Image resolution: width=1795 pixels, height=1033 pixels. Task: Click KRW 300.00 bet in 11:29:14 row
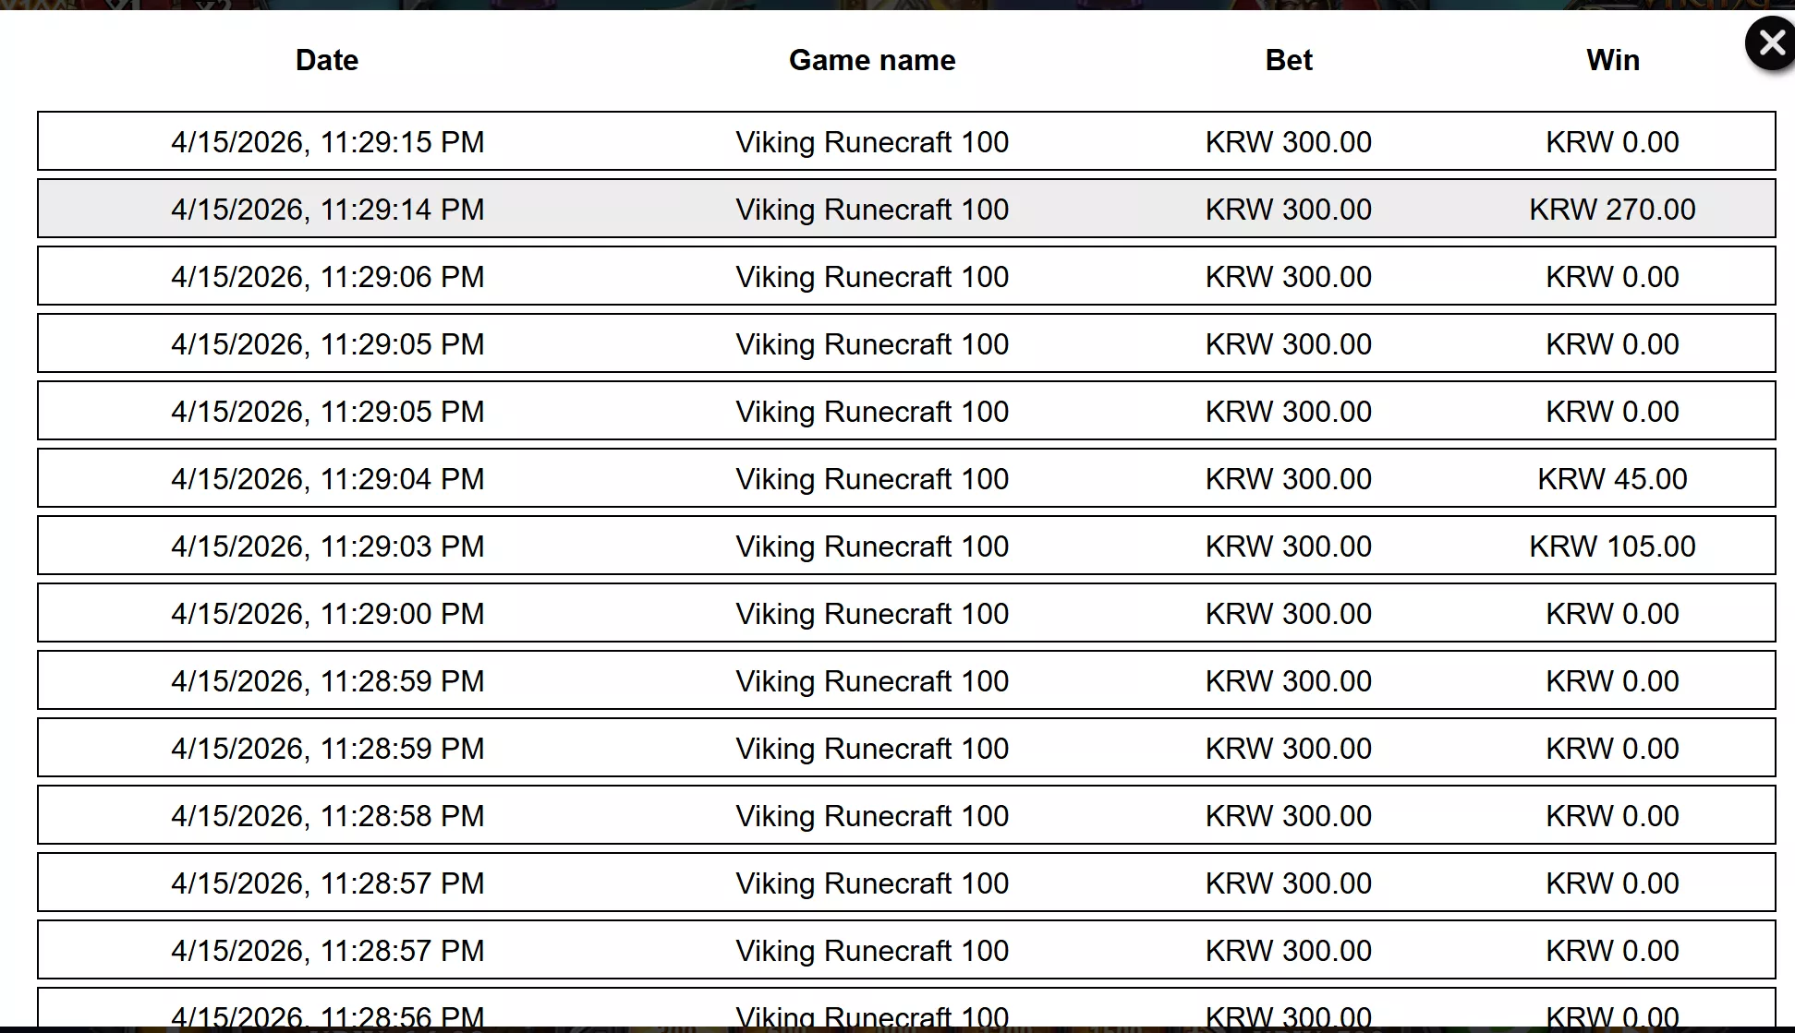click(x=1289, y=210)
